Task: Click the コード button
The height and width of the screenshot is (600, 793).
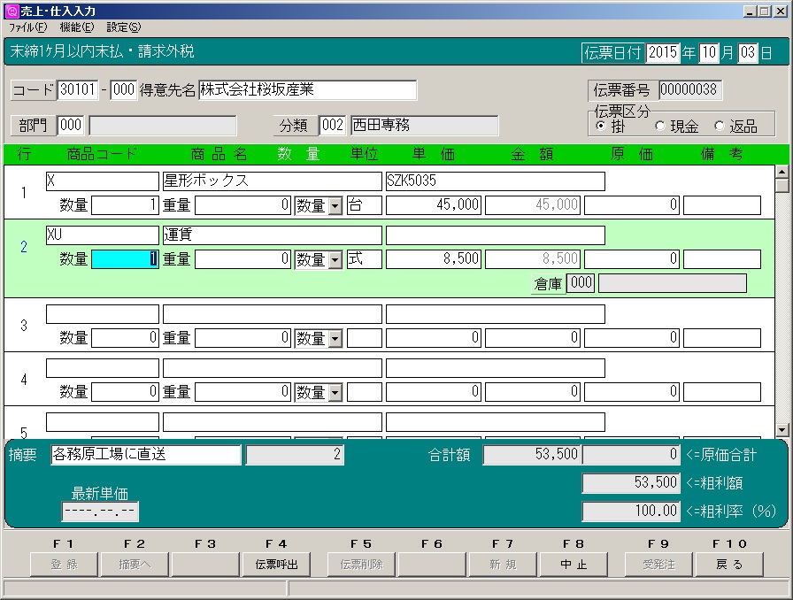Action: coord(34,90)
